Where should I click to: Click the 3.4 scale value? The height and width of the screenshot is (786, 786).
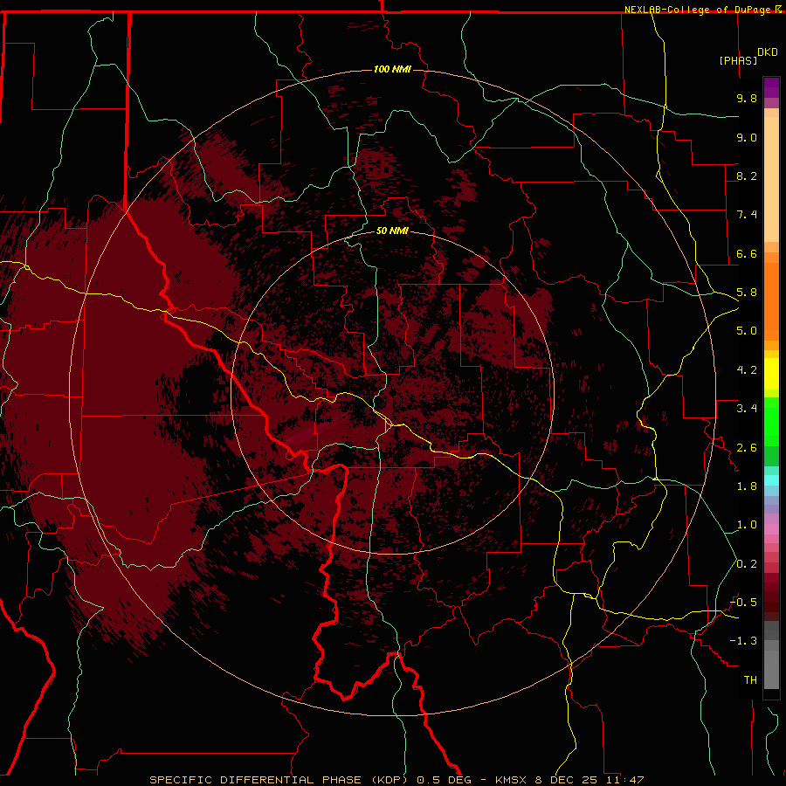[x=747, y=409]
